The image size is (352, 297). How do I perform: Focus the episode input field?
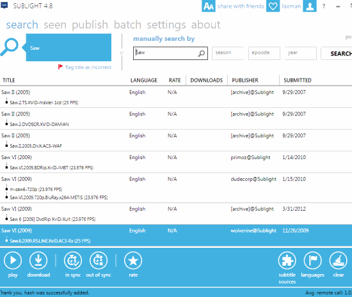(264, 53)
